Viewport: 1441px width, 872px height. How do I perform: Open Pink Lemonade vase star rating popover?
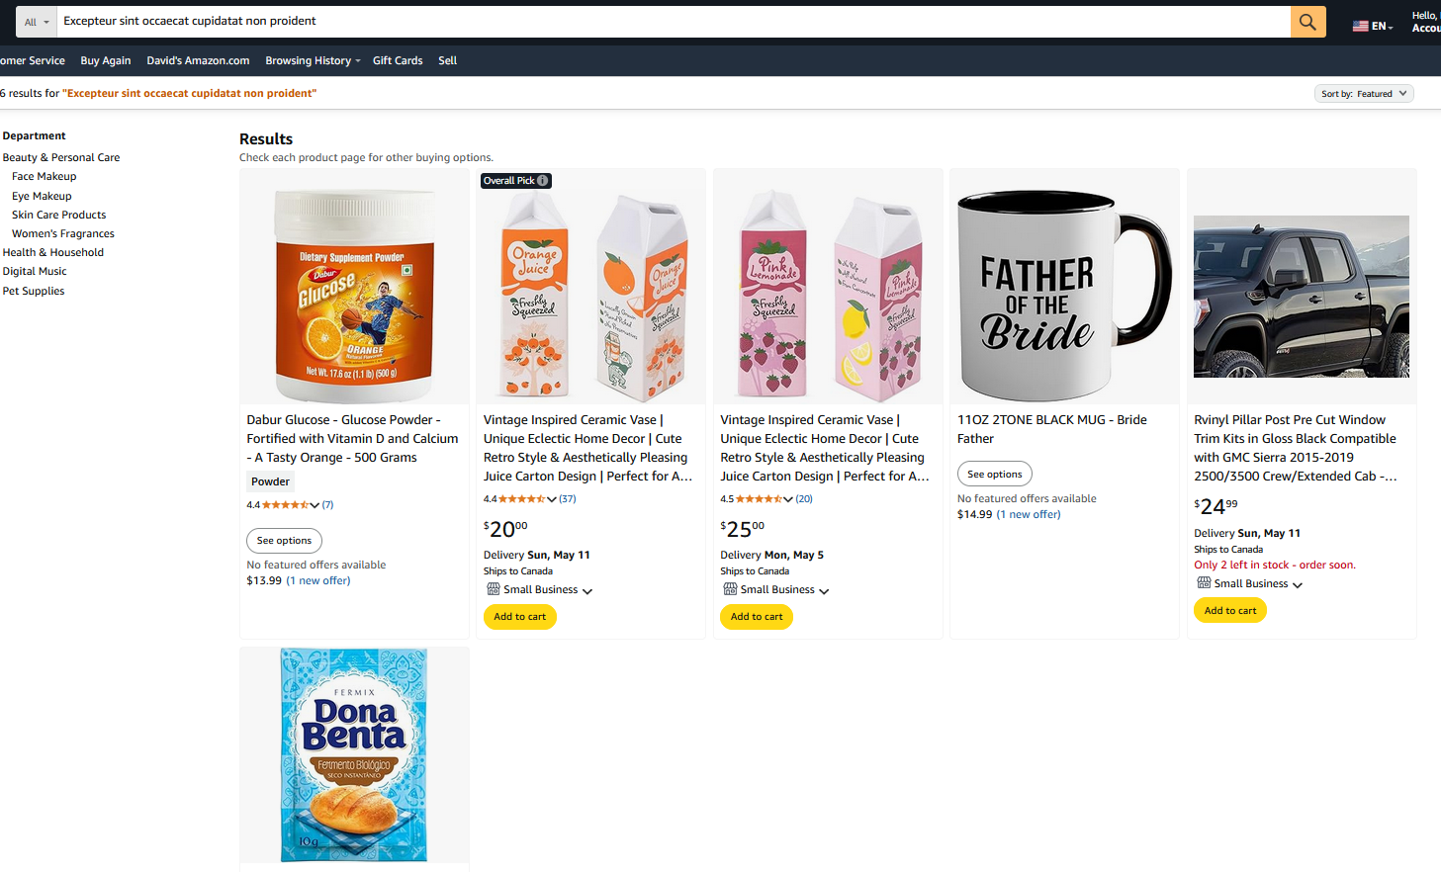pyautogui.click(x=788, y=499)
